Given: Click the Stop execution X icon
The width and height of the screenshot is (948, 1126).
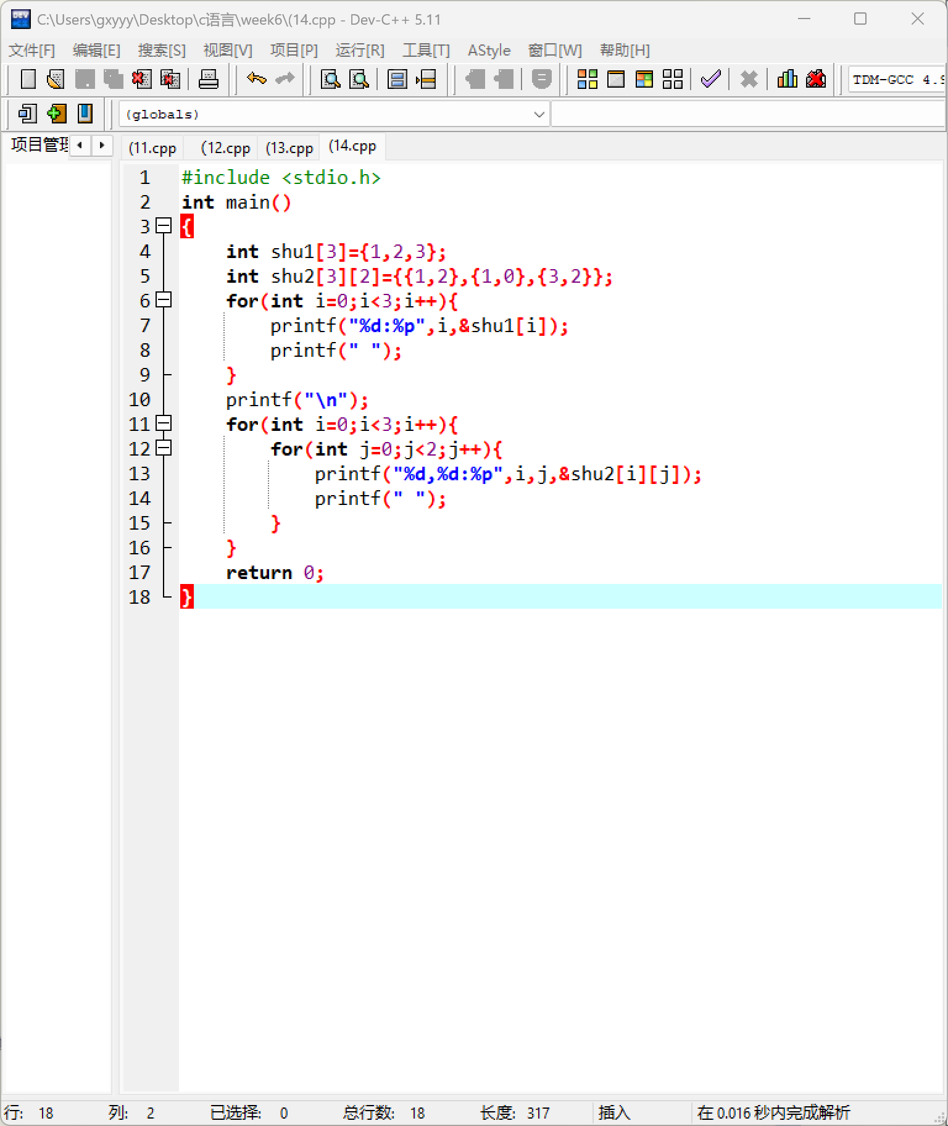Looking at the screenshot, I should (749, 79).
